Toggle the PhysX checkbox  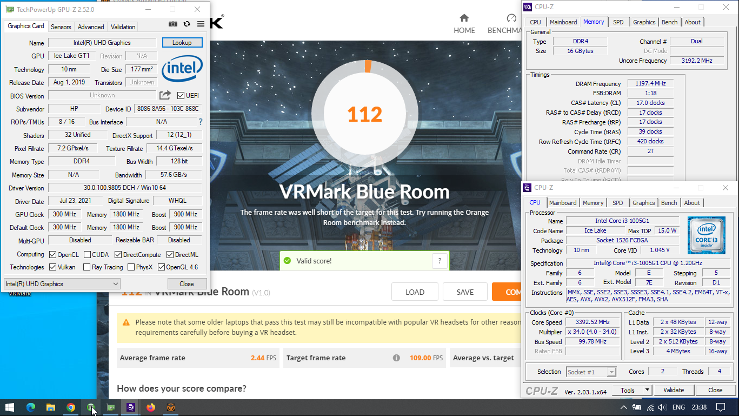pos(131,267)
